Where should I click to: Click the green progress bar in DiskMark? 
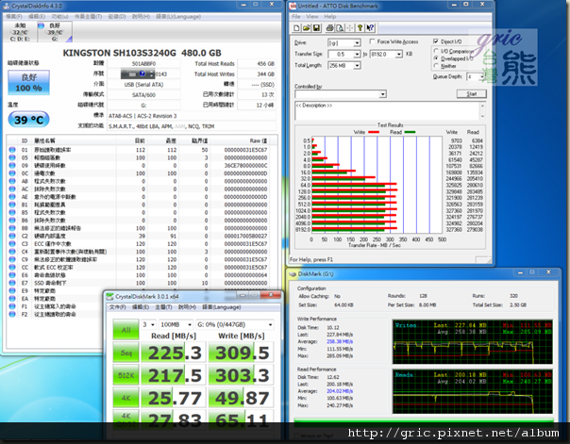(x=424, y=420)
